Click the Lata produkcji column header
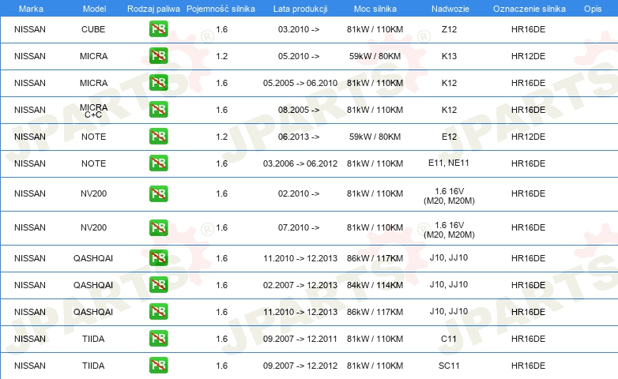Screen dimensions: 618x379 (300, 9)
